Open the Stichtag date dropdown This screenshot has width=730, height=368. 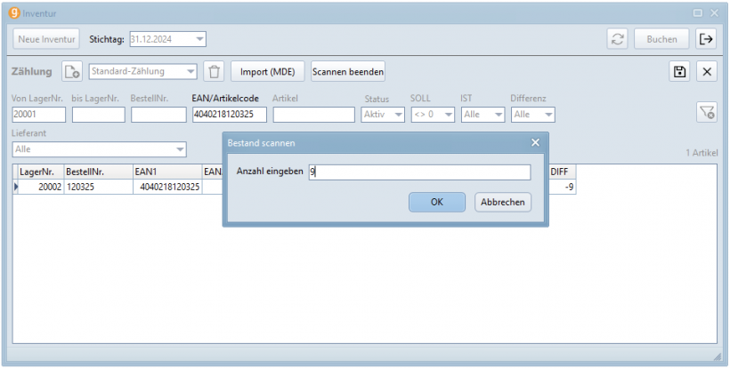pyautogui.click(x=199, y=39)
